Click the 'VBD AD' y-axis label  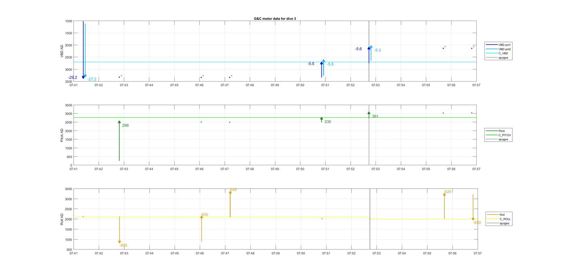[62, 51]
